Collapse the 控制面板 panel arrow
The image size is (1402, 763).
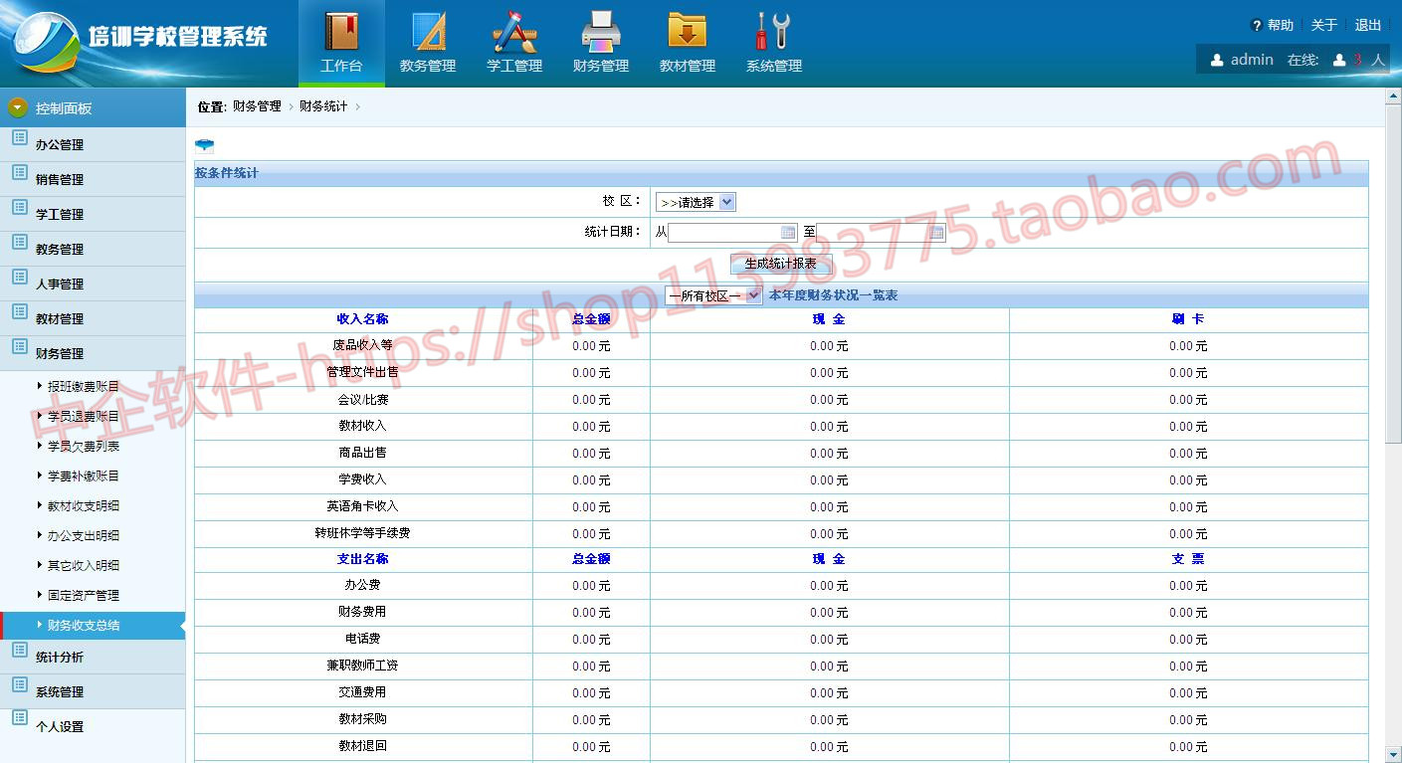pyautogui.click(x=18, y=107)
